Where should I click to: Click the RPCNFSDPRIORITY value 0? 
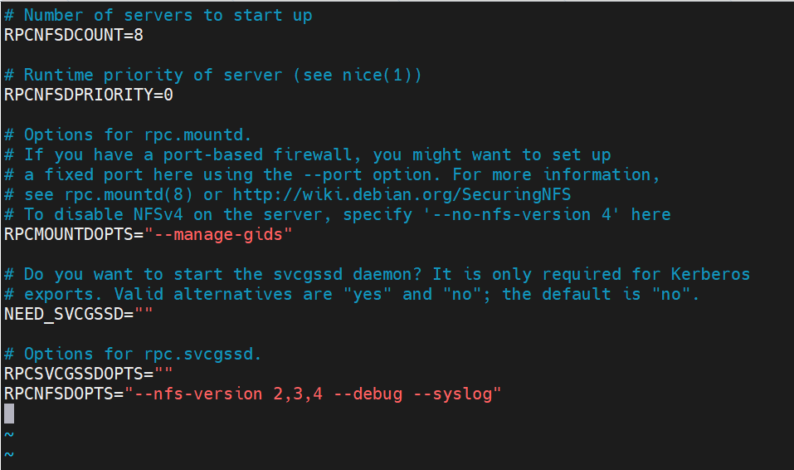click(168, 95)
